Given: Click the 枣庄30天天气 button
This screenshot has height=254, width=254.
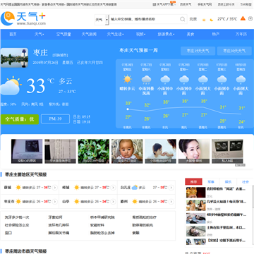Looking at the screenshot, I should (x=234, y=51).
